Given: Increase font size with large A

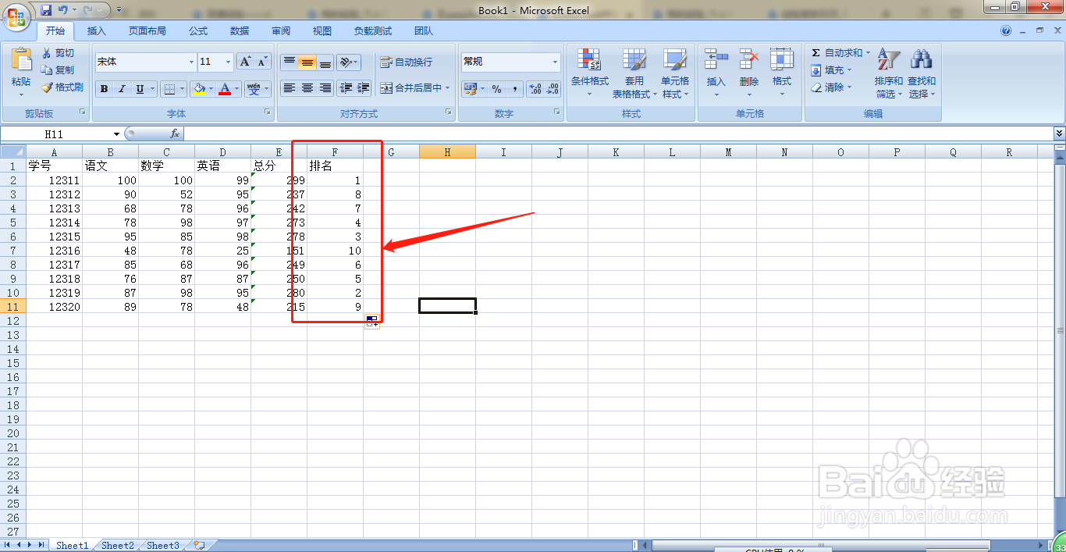Looking at the screenshot, I should pos(245,62).
